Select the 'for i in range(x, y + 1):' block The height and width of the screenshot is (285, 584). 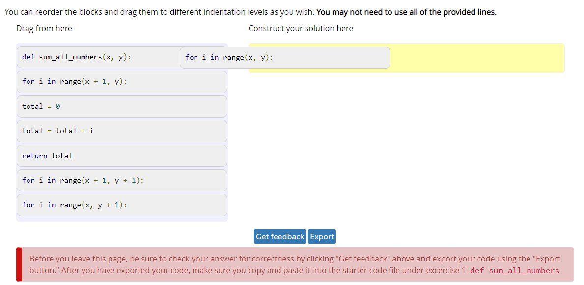(x=122, y=205)
